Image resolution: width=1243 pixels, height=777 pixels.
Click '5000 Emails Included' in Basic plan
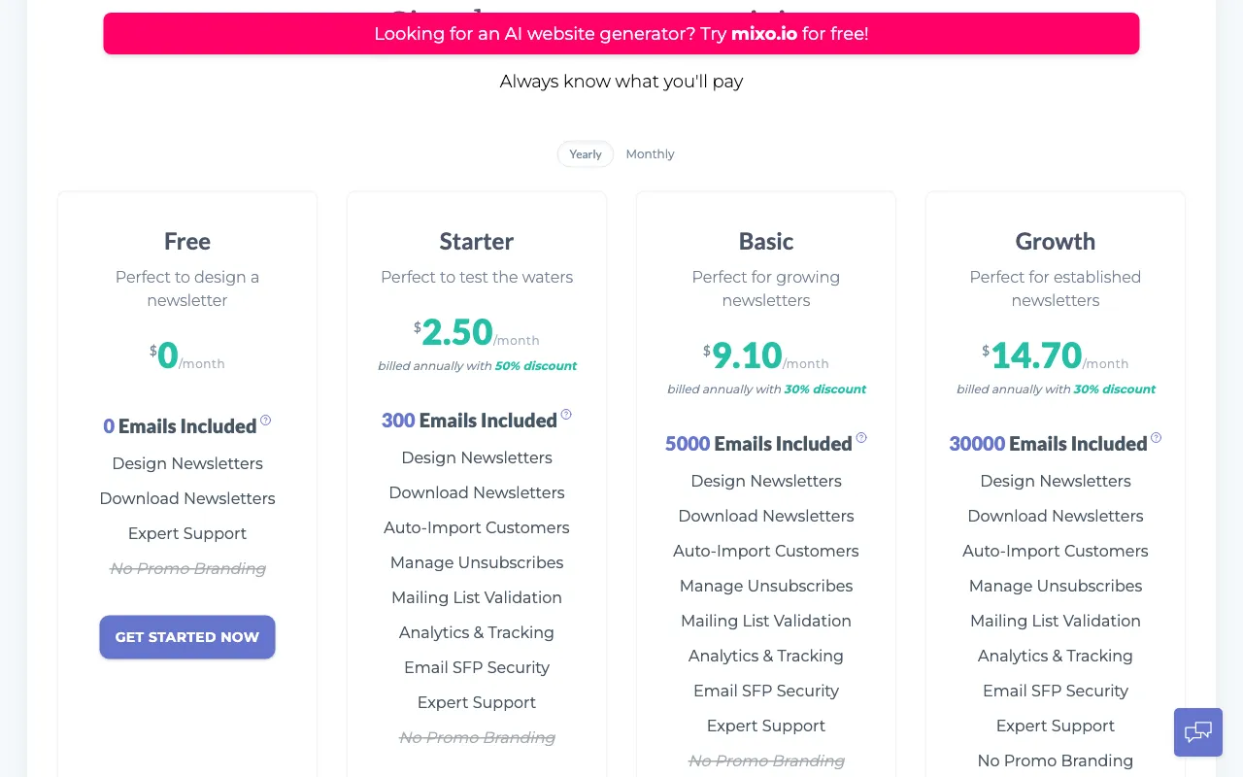click(758, 444)
